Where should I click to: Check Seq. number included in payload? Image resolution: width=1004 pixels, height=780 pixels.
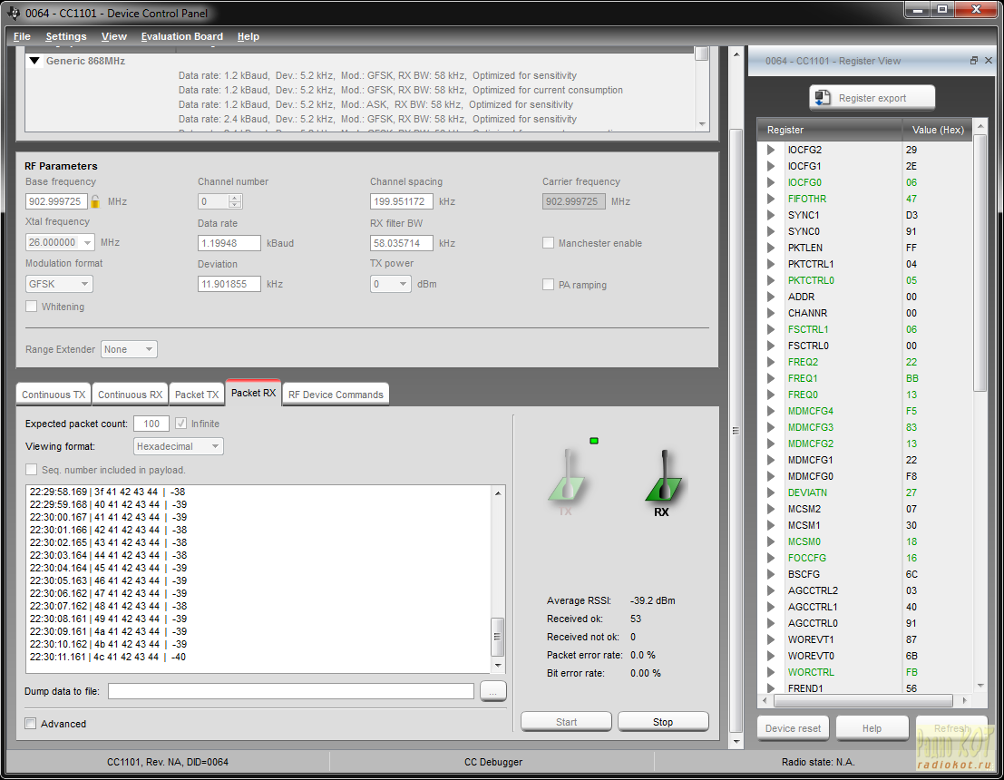pyautogui.click(x=31, y=470)
